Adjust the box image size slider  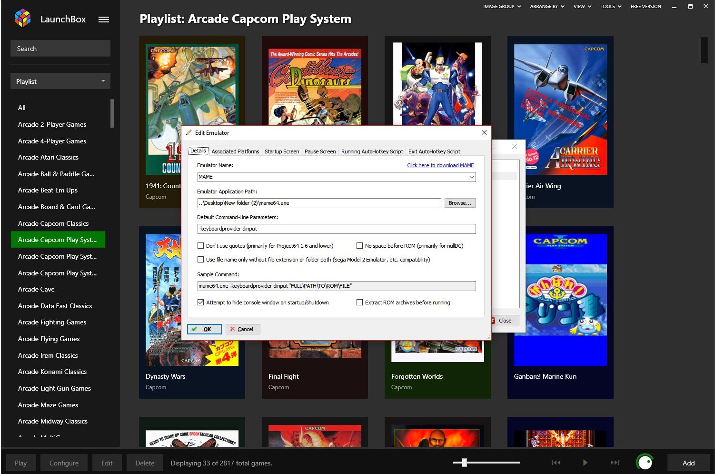pos(464,462)
